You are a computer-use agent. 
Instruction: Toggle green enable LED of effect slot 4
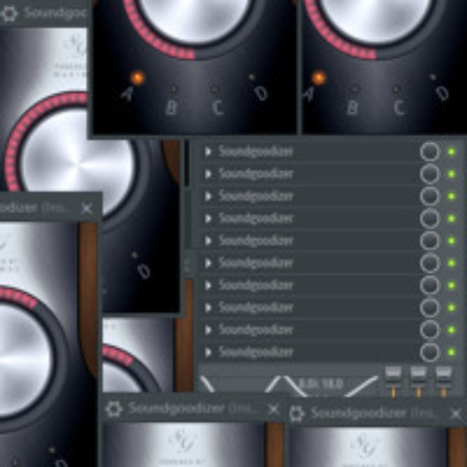(451, 219)
